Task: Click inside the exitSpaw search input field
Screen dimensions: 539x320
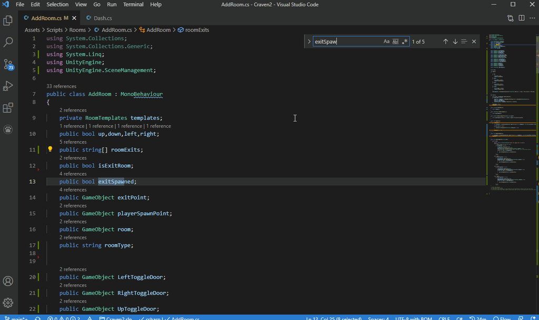Action: (342, 41)
